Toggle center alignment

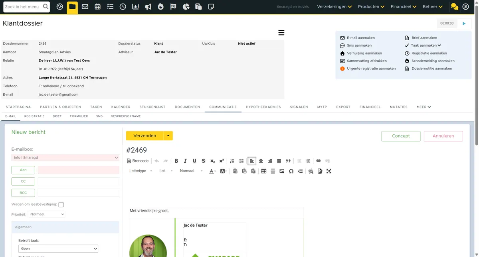[261, 161]
